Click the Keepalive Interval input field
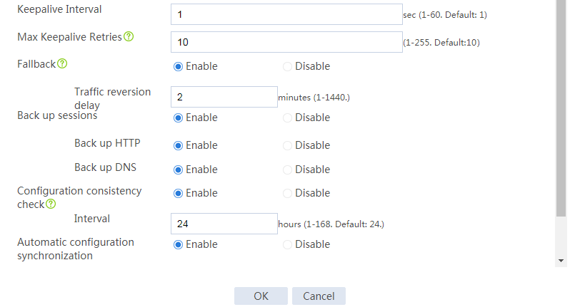The height and width of the screenshot is (307, 585). 286,14
